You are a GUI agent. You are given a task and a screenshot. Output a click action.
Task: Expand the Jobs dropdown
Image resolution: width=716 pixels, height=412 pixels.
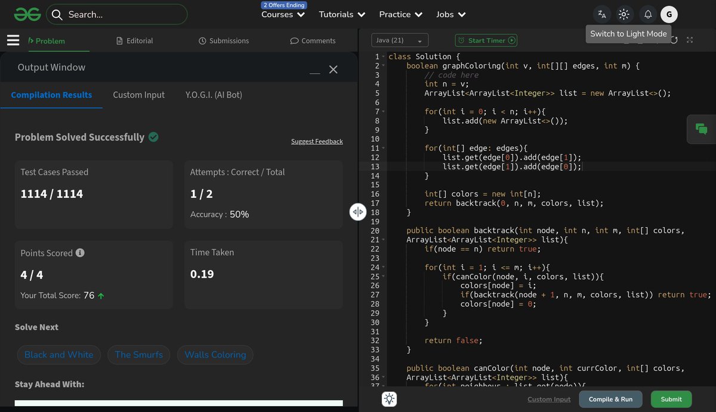coord(450,14)
